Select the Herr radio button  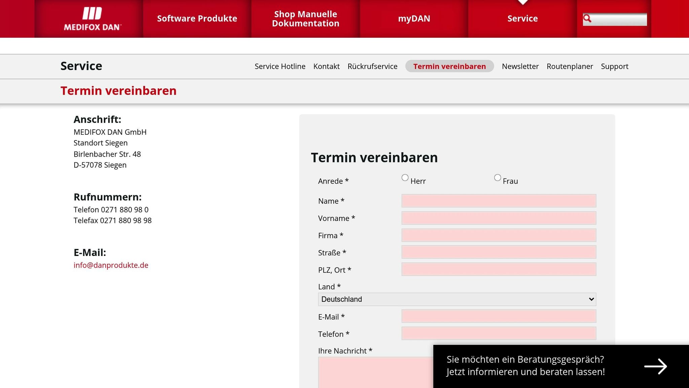click(x=405, y=177)
